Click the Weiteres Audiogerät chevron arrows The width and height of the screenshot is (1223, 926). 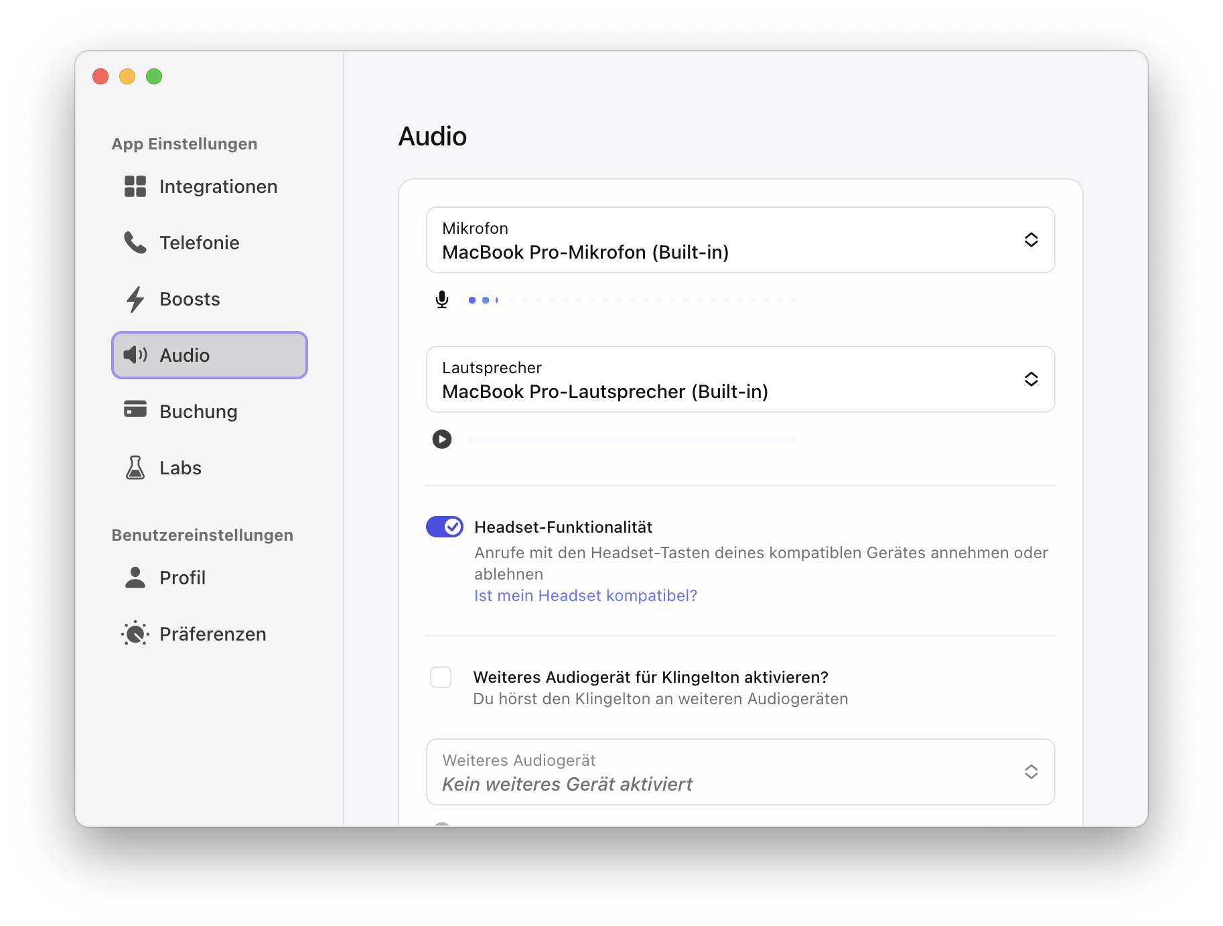coord(1031,772)
